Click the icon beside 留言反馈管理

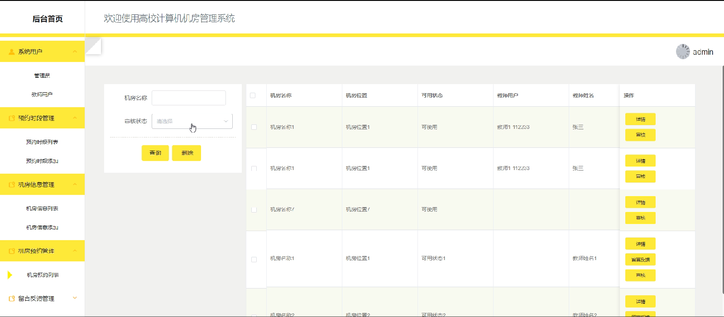[12, 298]
